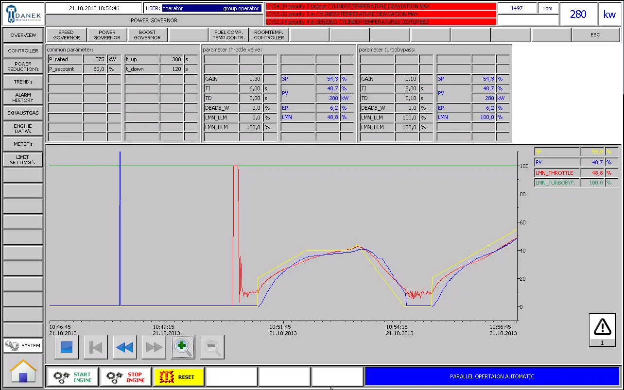Image resolution: width=624 pixels, height=390 pixels.
Task: Select the red LMN_THROTTLE legend entry
Action: (x=557, y=173)
